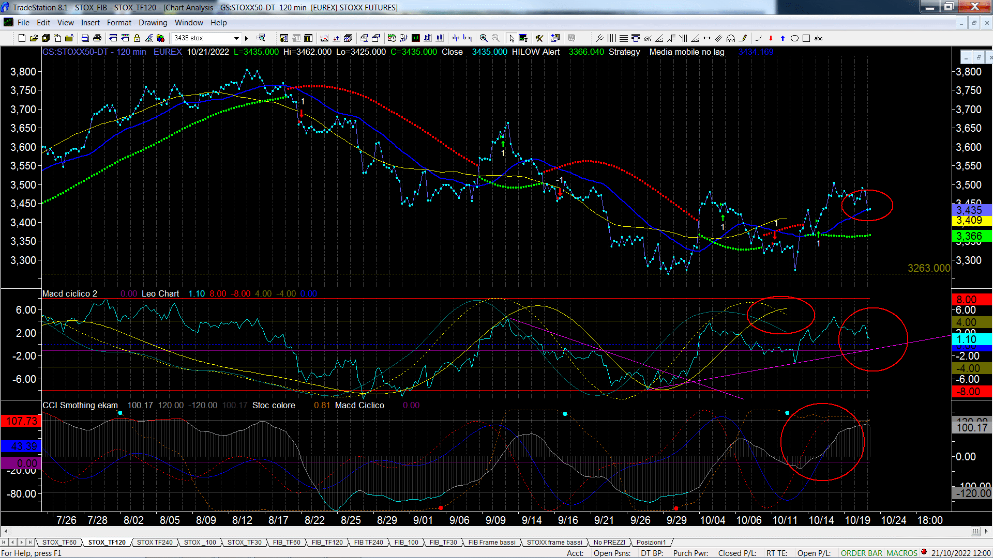Click the CCI Smothing ekam indicator label
This screenshot has height=558, width=993.
pos(80,406)
